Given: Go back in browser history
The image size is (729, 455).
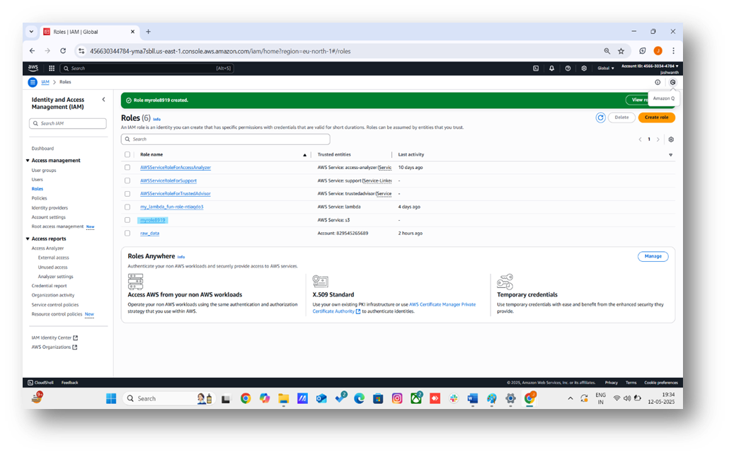Looking at the screenshot, I should [x=32, y=51].
